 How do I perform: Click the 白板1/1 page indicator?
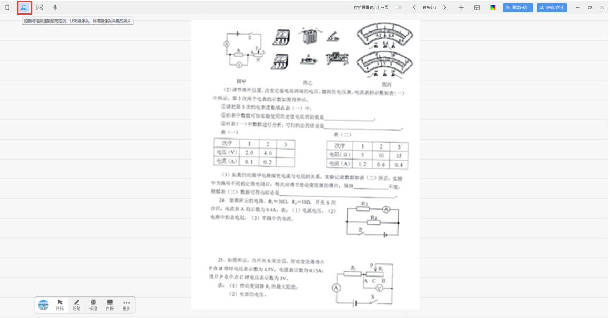[x=430, y=8]
